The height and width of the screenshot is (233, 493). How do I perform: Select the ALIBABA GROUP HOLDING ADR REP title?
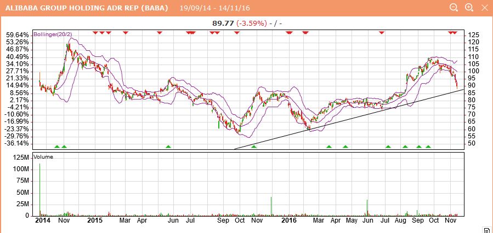pyautogui.click(x=87, y=8)
